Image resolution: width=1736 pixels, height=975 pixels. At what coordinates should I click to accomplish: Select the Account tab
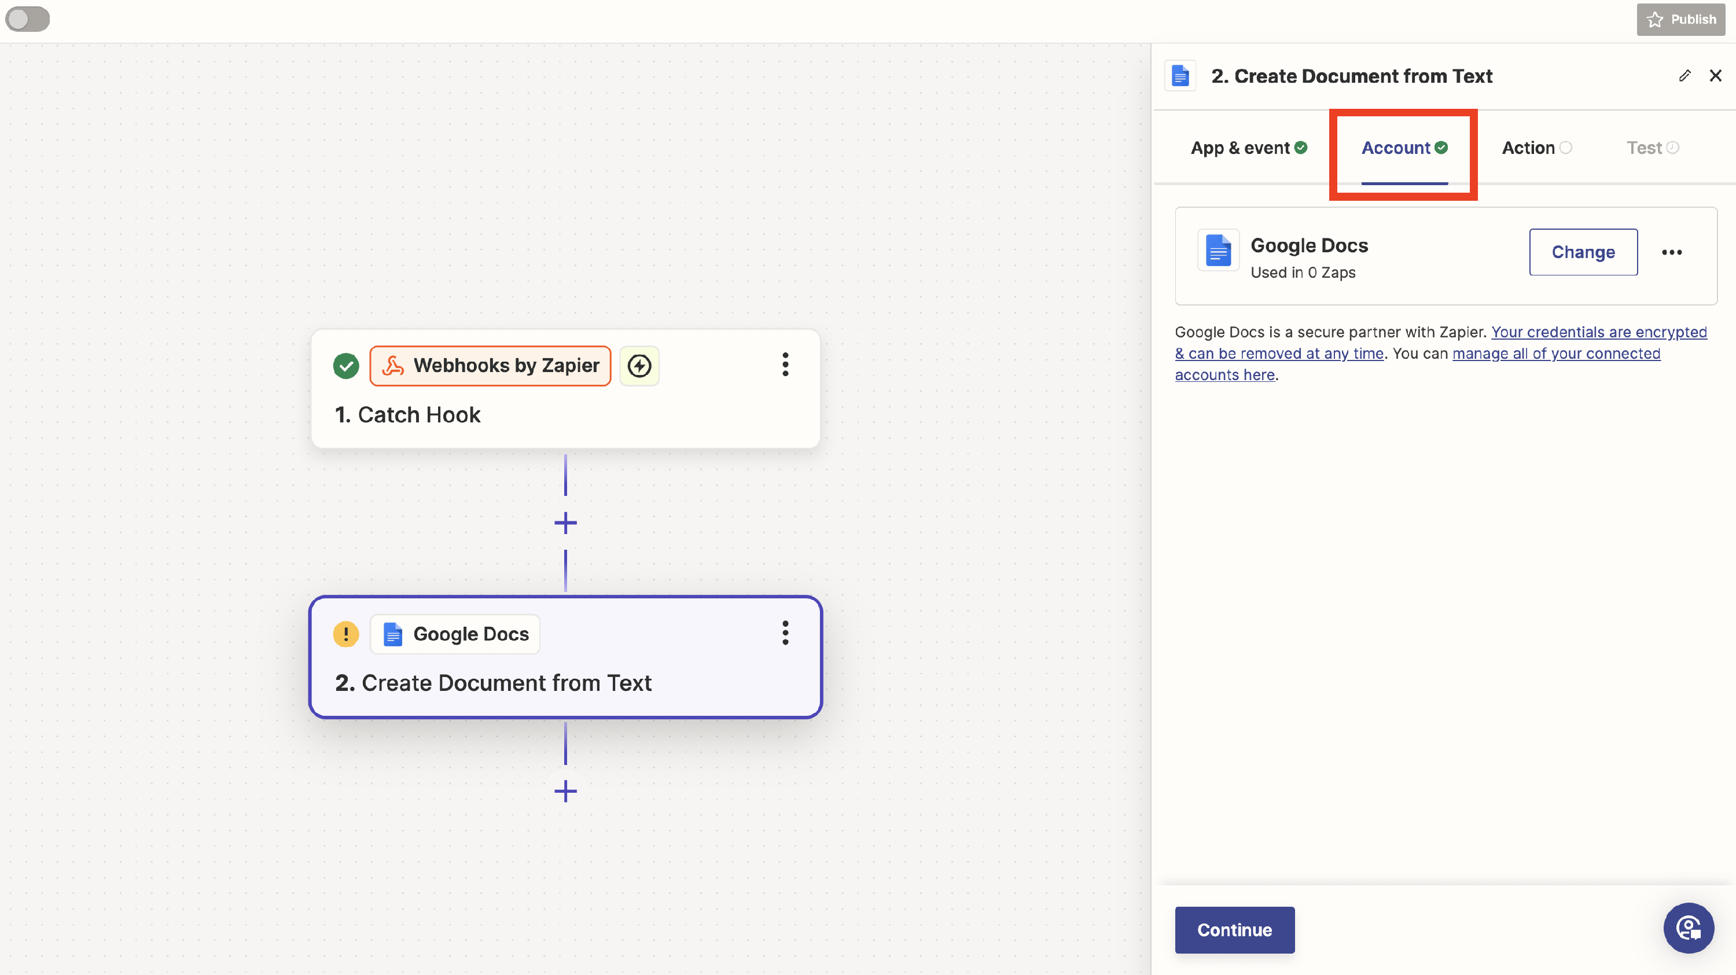[1404, 148]
